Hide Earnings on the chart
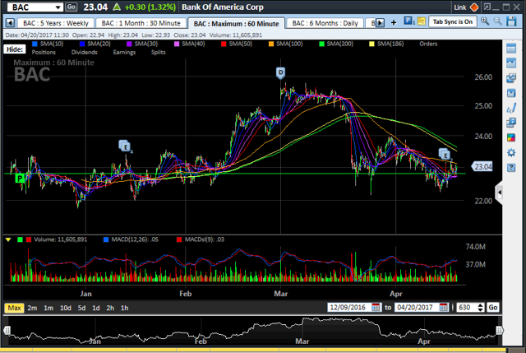The width and height of the screenshot is (526, 353). click(124, 52)
